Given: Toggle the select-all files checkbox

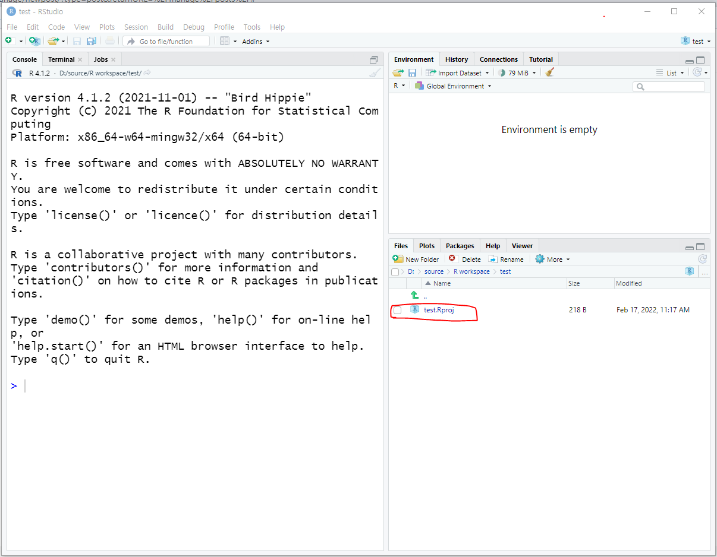Looking at the screenshot, I should pyautogui.click(x=395, y=272).
